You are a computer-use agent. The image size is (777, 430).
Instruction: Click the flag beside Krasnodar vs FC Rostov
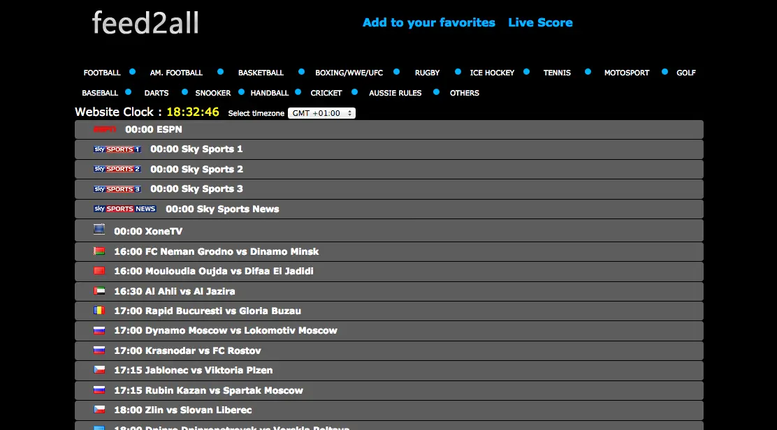(x=99, y=350)
